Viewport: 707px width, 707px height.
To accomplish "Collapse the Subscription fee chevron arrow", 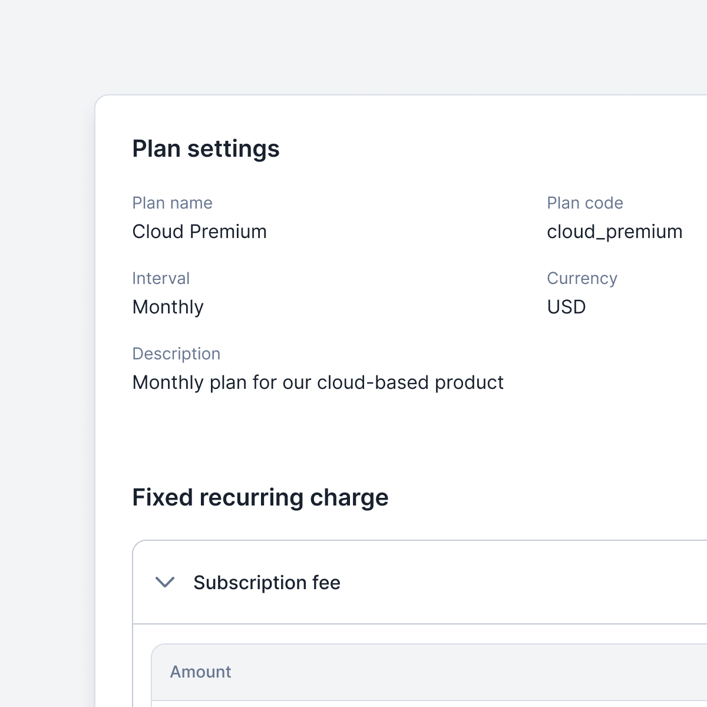I will coord(165,583).
